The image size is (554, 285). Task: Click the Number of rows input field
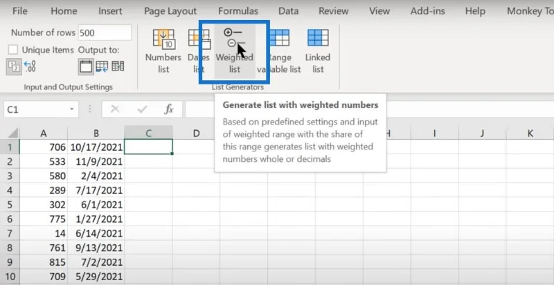105,33
